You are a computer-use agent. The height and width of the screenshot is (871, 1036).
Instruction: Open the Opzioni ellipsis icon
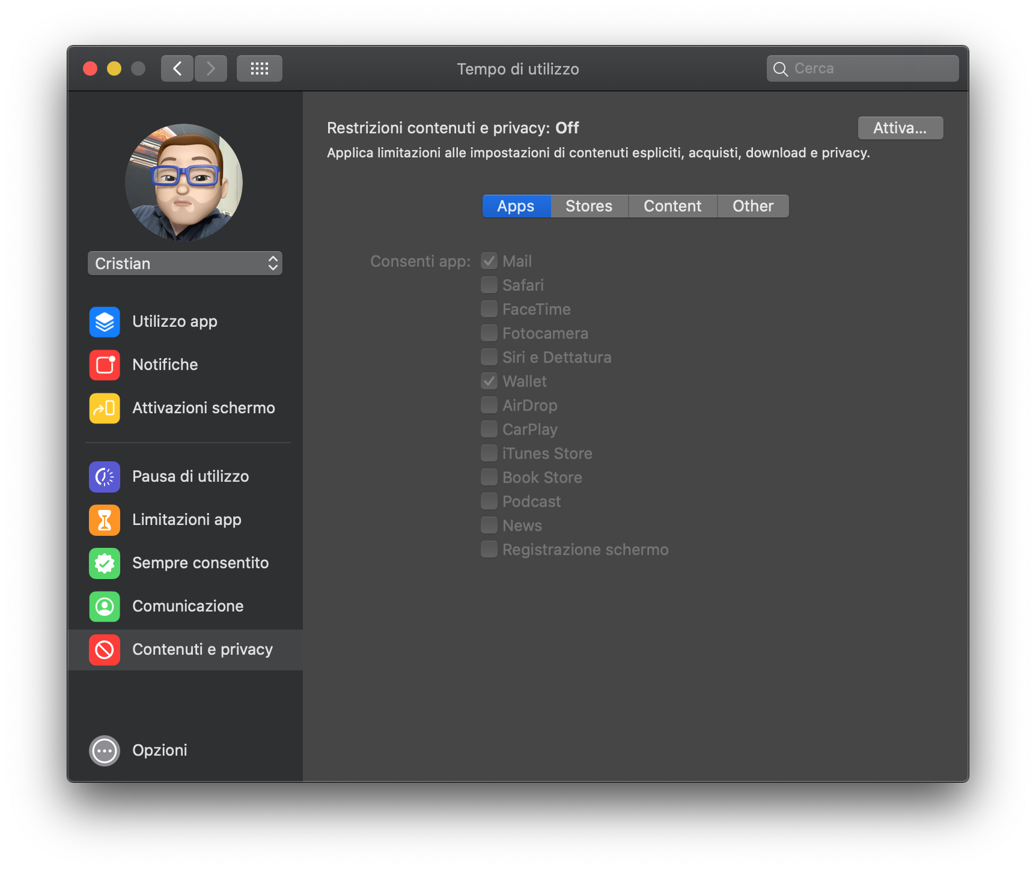(x=105, y=751)
